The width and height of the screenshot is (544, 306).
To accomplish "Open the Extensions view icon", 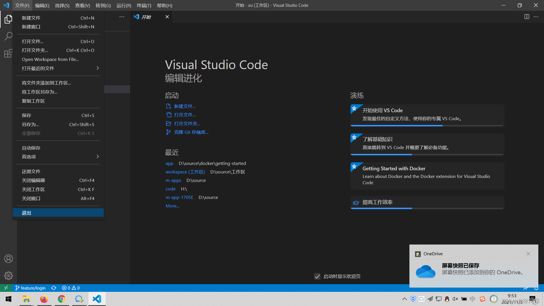I will [x=8, y=53].
